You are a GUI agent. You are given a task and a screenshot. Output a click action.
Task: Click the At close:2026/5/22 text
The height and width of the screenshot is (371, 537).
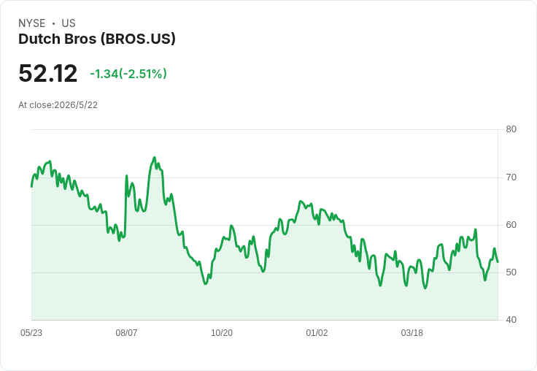coord(58,105)
